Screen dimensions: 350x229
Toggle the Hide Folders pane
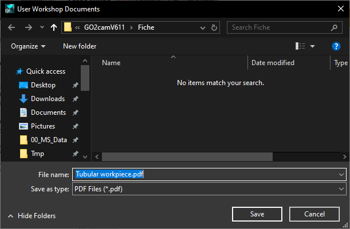pyautogui.click(x=32, y=215)
